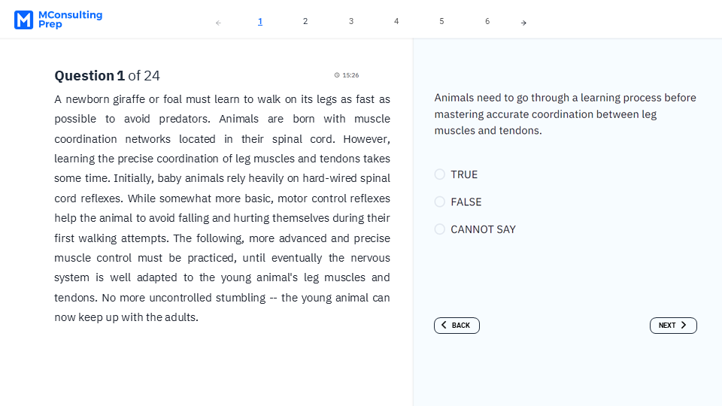Viewport: 722px width, 406px height.
Task: Jump to question 5 in navigation
Action: point(441,21)
